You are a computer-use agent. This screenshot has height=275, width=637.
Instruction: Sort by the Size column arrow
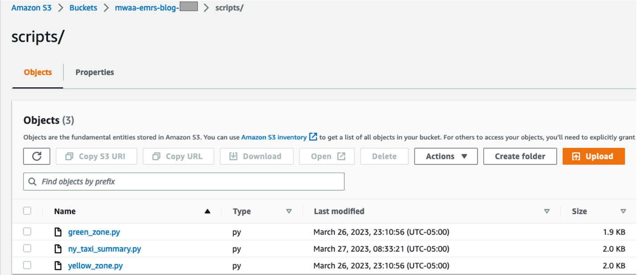click(623, 211)
